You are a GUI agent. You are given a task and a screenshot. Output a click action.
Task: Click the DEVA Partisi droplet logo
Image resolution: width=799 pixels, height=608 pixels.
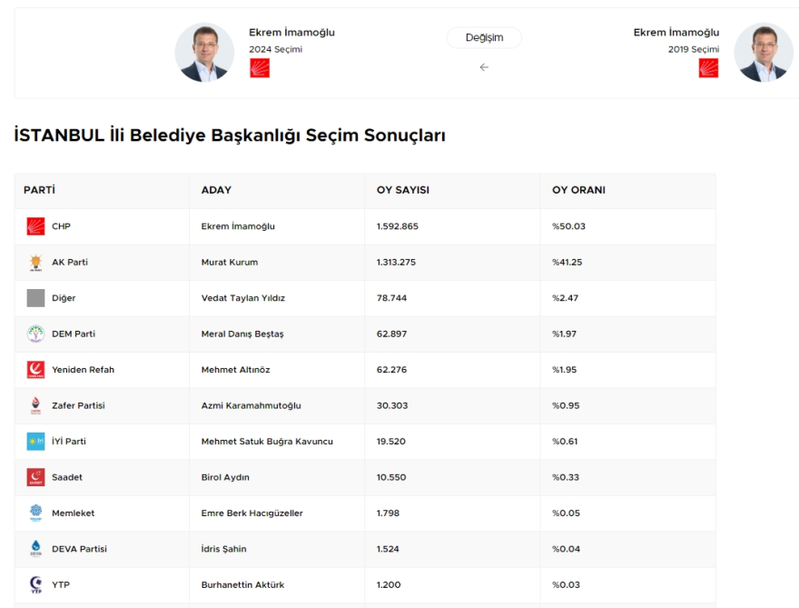35,549
